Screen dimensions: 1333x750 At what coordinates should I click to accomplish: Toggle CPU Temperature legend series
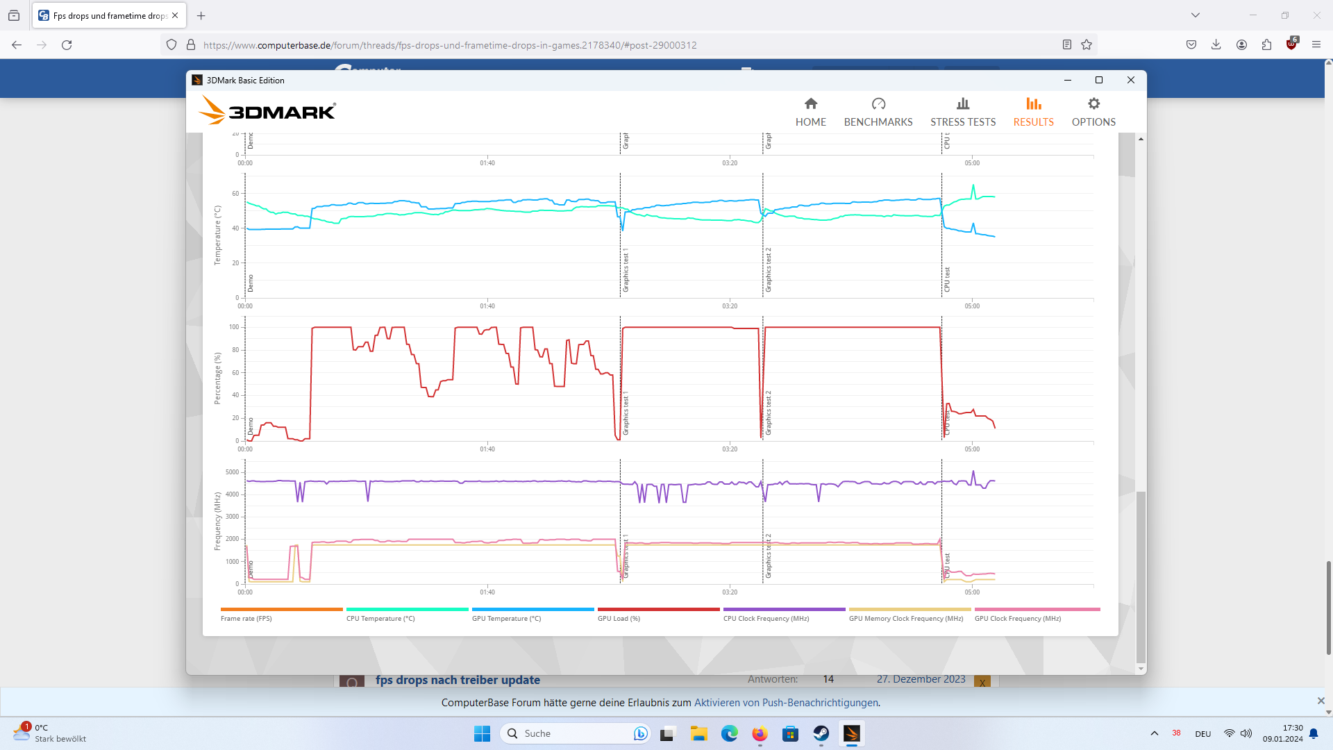pyautogui.click(x=380, y=618)
